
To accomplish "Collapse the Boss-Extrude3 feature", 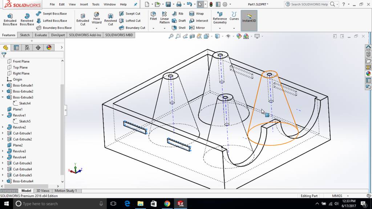I will click(x=3, y=97).
